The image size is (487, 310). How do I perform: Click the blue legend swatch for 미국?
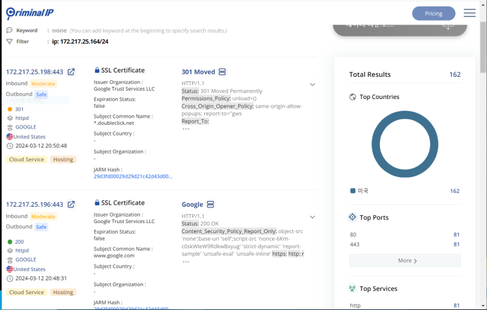pos(353,191)
